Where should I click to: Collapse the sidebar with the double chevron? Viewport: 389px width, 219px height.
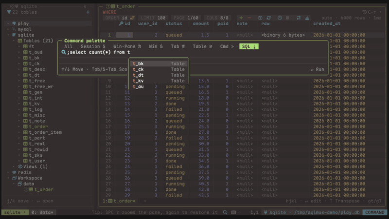(85, 6)
